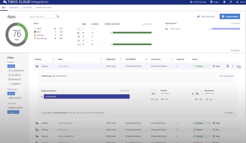
Task: Open the help question mark icon
Action: click(224, 2)
